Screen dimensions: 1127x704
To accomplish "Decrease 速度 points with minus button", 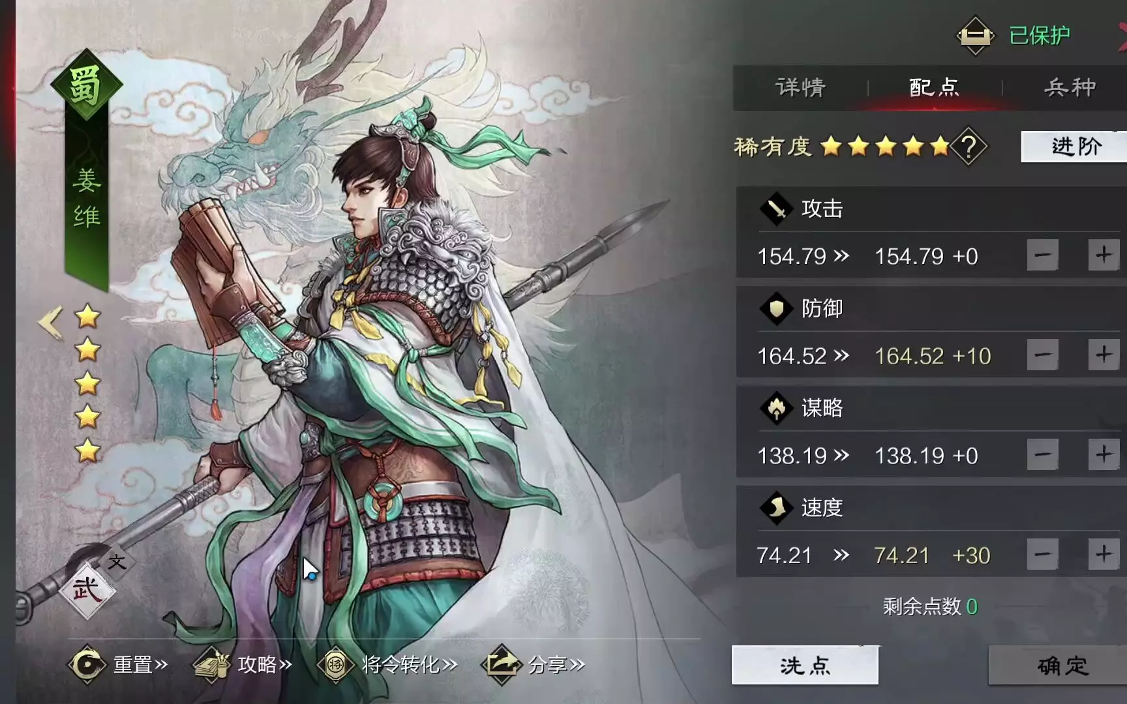I will coord(1042,554).
